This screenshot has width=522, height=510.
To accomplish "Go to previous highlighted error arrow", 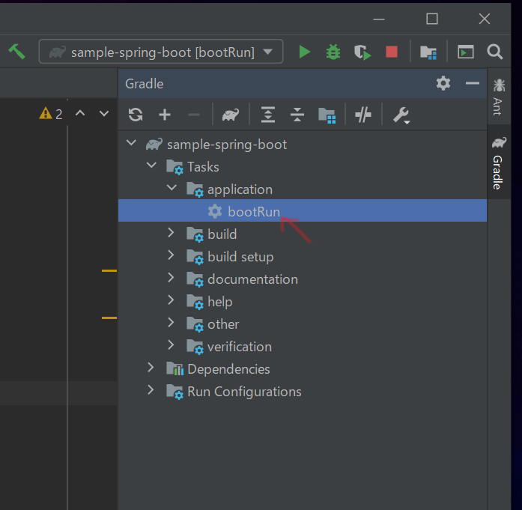I will 80,114.
